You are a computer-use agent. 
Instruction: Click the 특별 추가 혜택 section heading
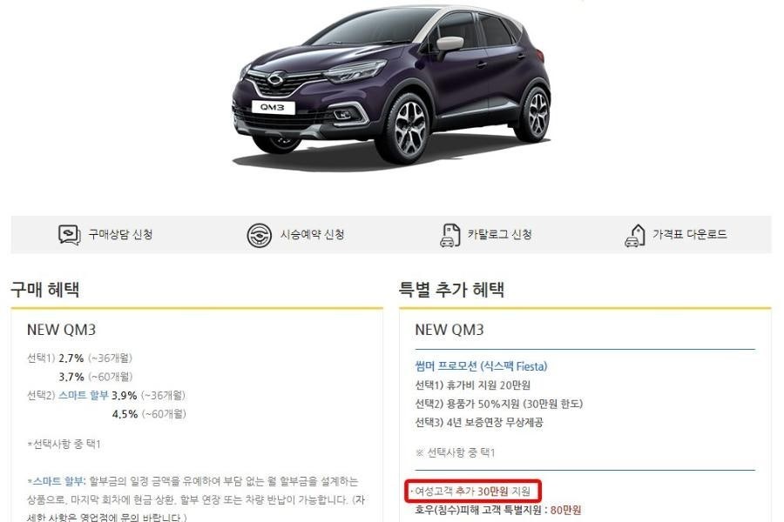pyautogui.click(x=451, y=289)
